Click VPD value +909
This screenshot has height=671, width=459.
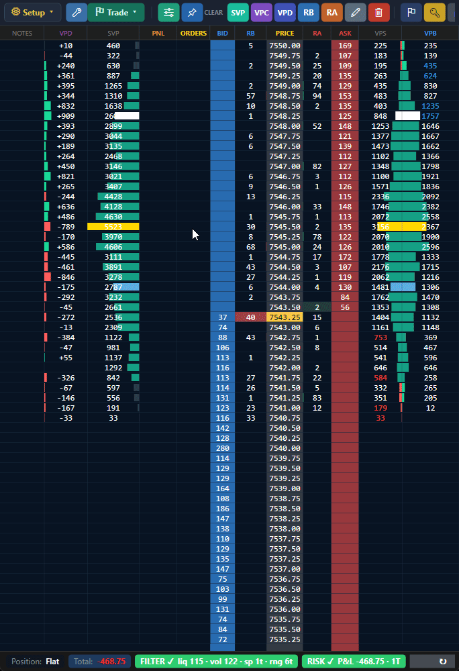click(x=66, y=116)
